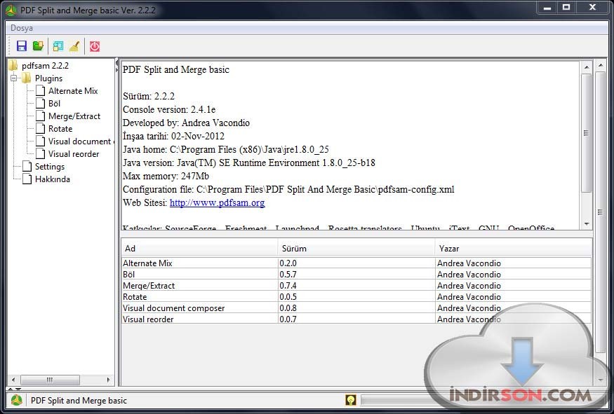Image resolution: width=614 pixels, height=414 pixels.
Task: Select the Hakkında tree item
Action: [53, 179]
